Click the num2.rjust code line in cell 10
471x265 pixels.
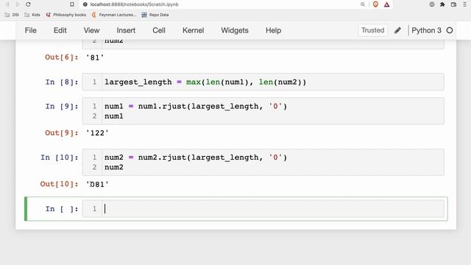pos(196,158)
